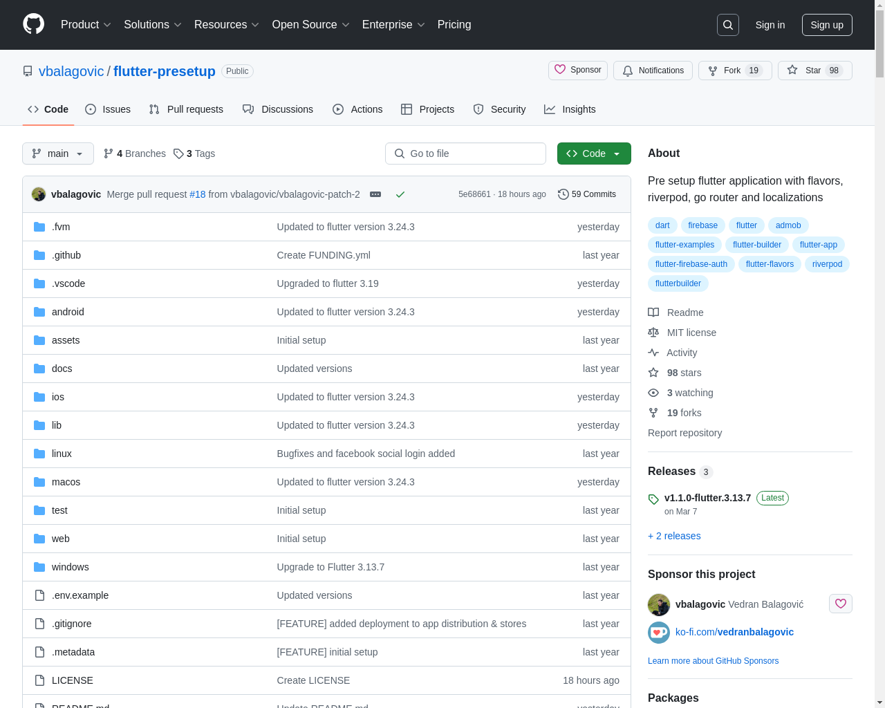Expand the green Code dropdown button
The image size is (885, 708).
(x=594, y=153)
